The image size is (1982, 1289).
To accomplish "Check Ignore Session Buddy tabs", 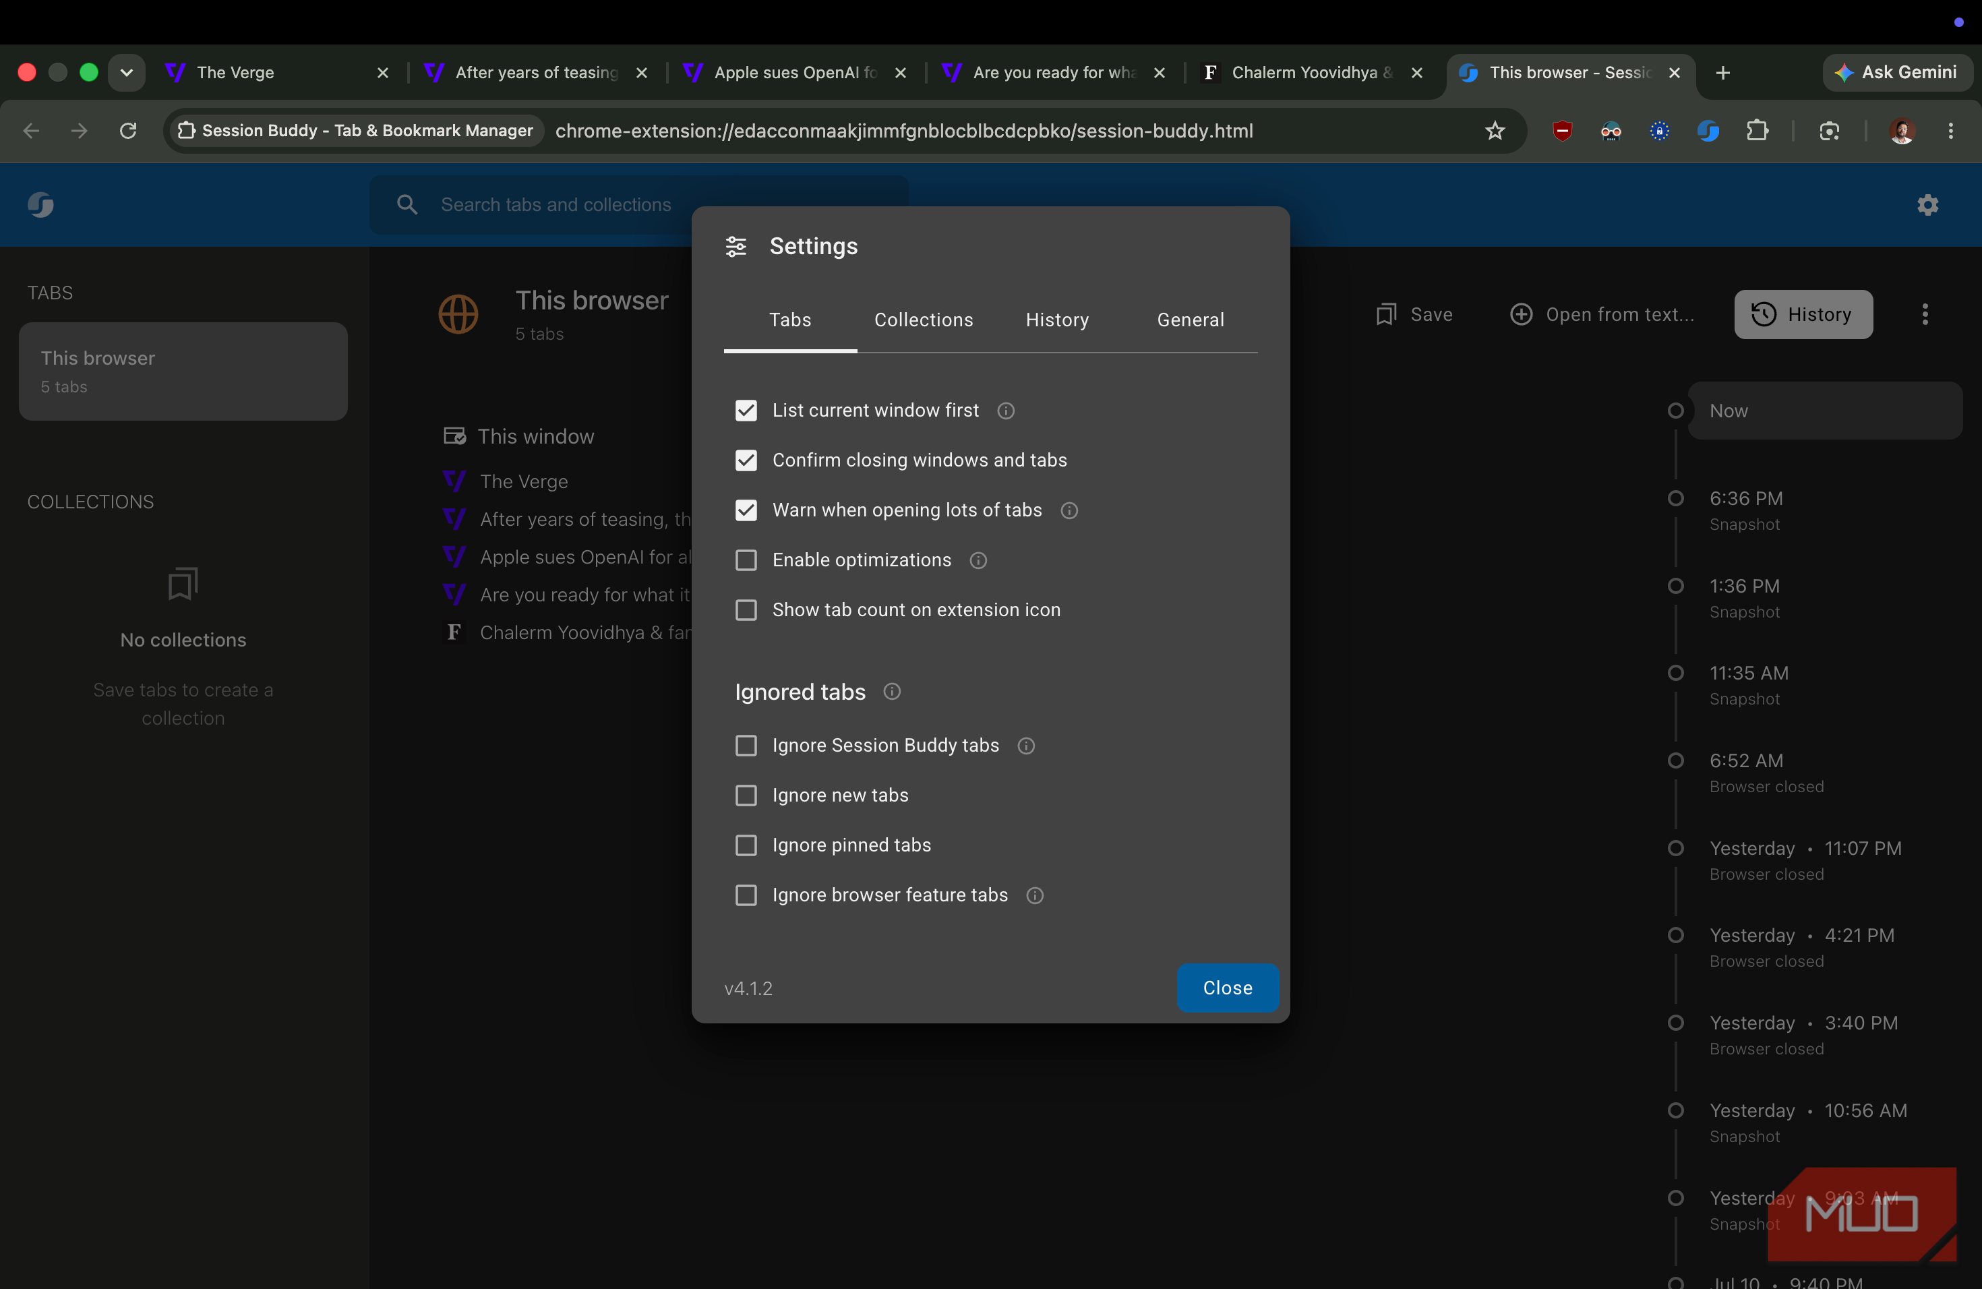I will pos(746,746).
